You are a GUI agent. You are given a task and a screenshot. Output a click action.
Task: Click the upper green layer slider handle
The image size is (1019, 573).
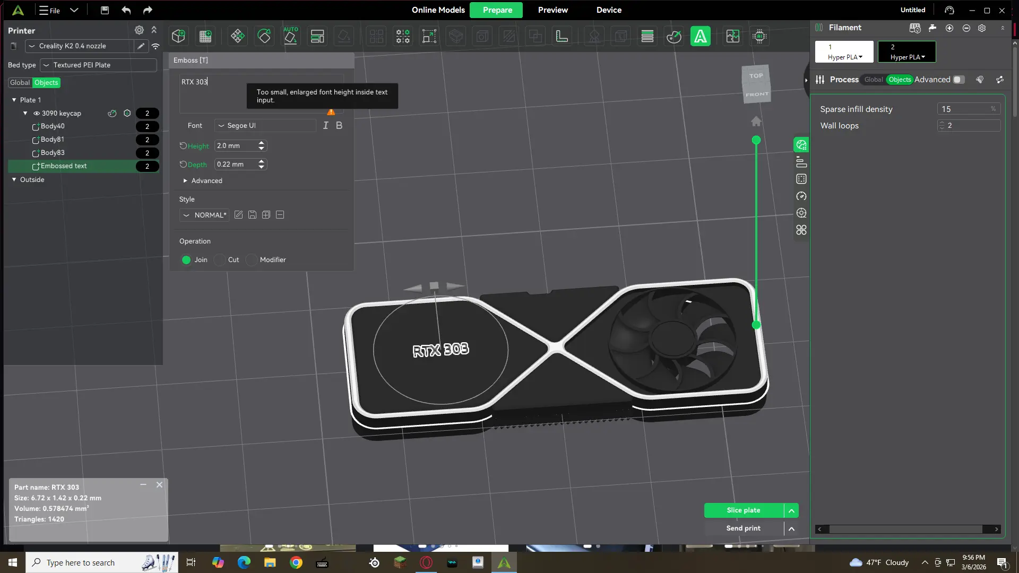756,140
